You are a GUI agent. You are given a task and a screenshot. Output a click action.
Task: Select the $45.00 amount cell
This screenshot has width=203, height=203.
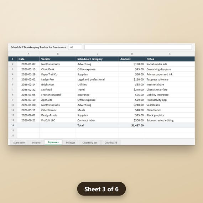click(132, 69)
